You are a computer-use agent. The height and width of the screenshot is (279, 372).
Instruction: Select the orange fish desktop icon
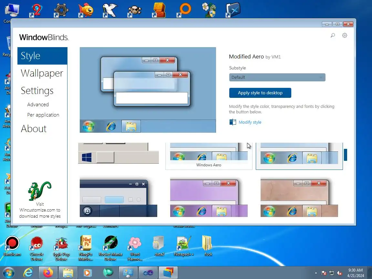click(x=86, y=10)
